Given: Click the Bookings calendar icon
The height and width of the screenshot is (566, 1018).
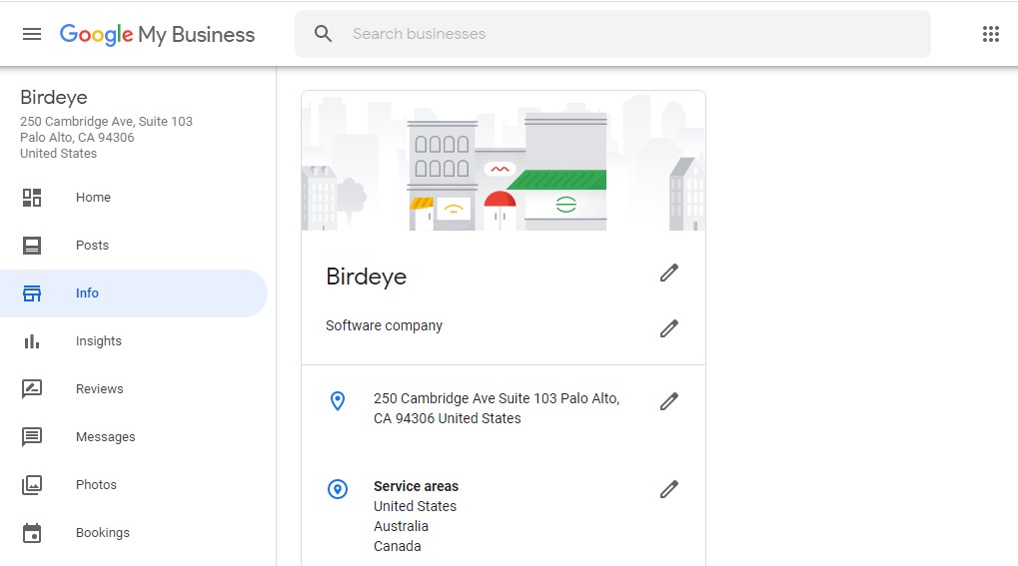Looking at the screenshot, I should point(32,533).
